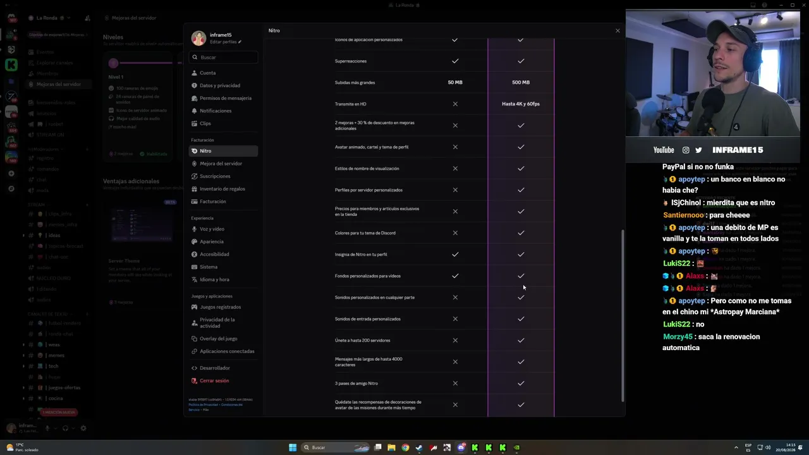Open user settings gear in Discord user panel
The image size is (809, 455).
(83, 428)
